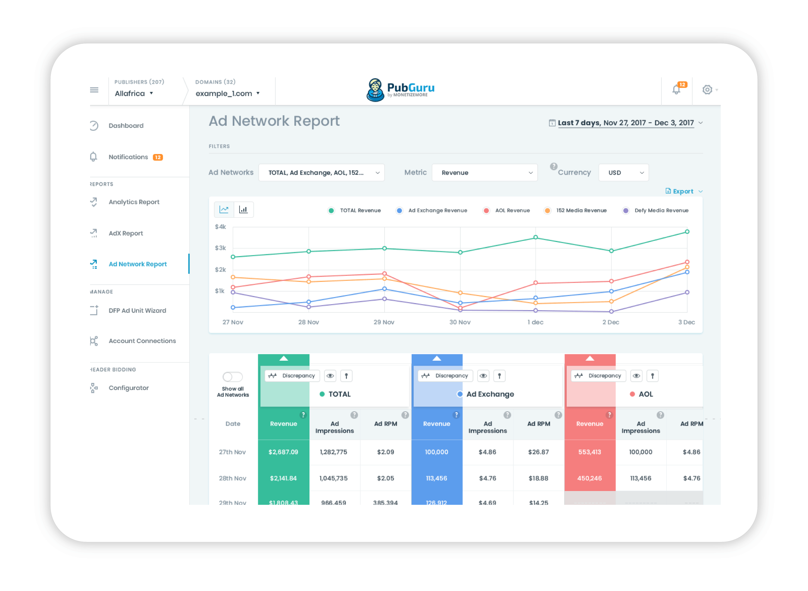Open the Last 7 days date range picker
Image resolution: width=808 pixels, height=591 pixels.
(626, 123)
